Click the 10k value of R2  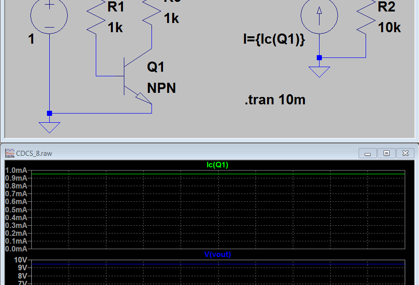(x=390, y=28)
